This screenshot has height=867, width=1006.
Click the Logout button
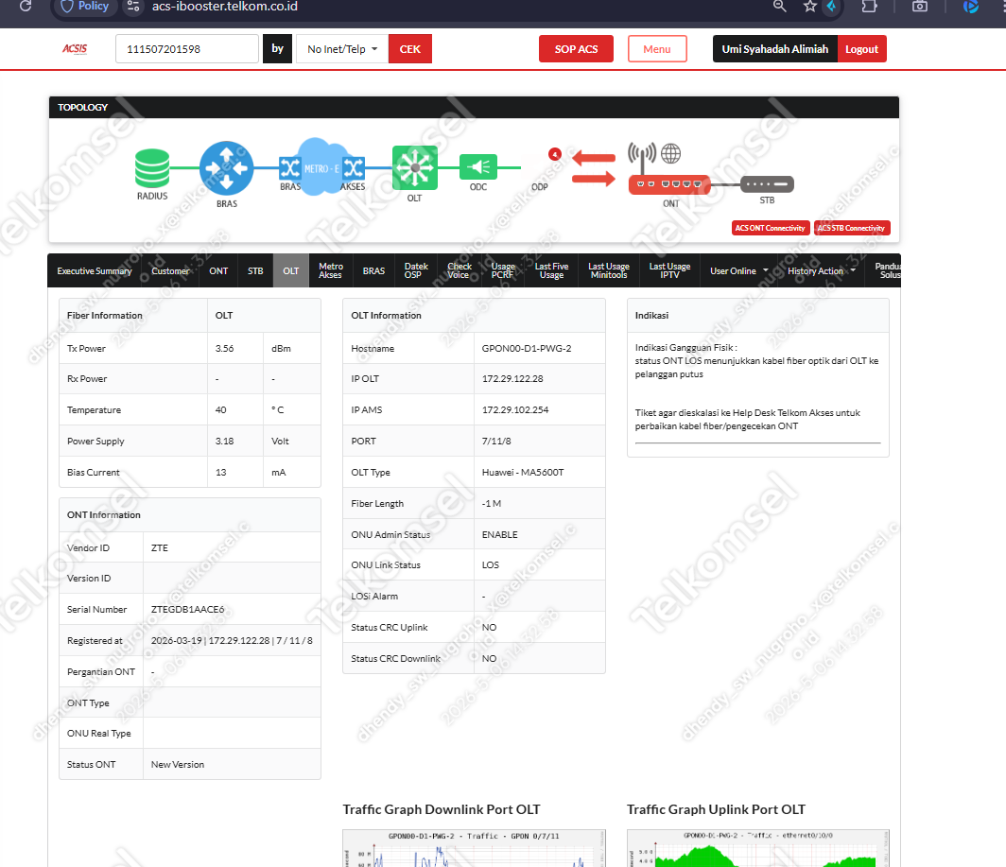click(861, 49)
